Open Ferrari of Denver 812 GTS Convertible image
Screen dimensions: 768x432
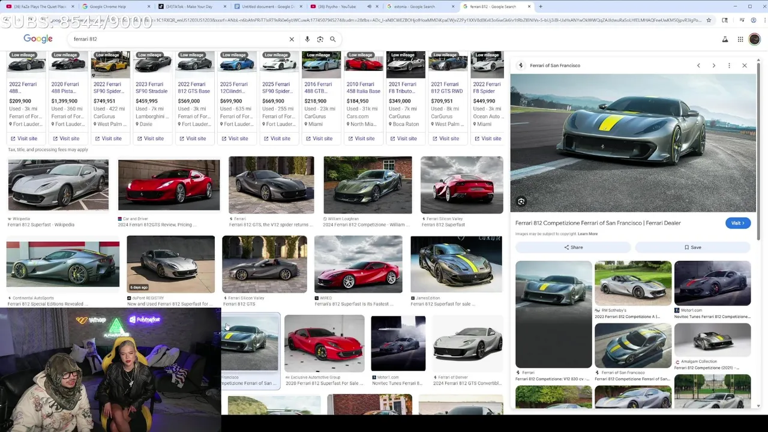coord(467,344)
